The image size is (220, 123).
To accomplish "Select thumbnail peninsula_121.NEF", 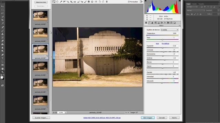I will (x=40, y=66).
